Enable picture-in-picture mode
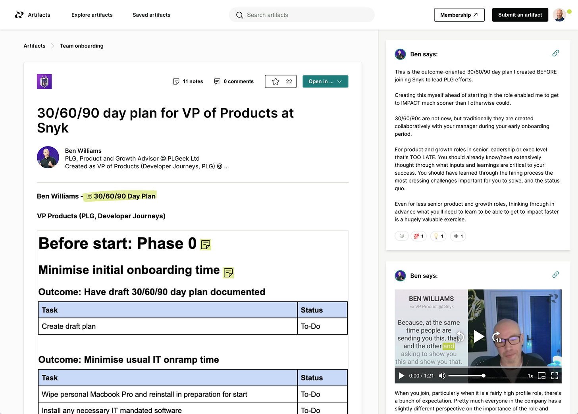This screenshot has width=578, height=414. pyautogui.click(x=541, y=375)
